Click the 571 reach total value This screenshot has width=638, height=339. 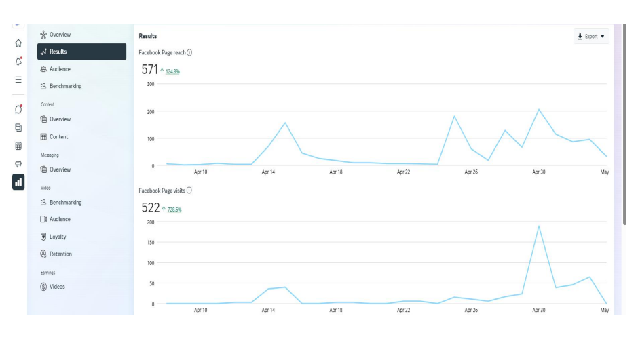[149, 70]
